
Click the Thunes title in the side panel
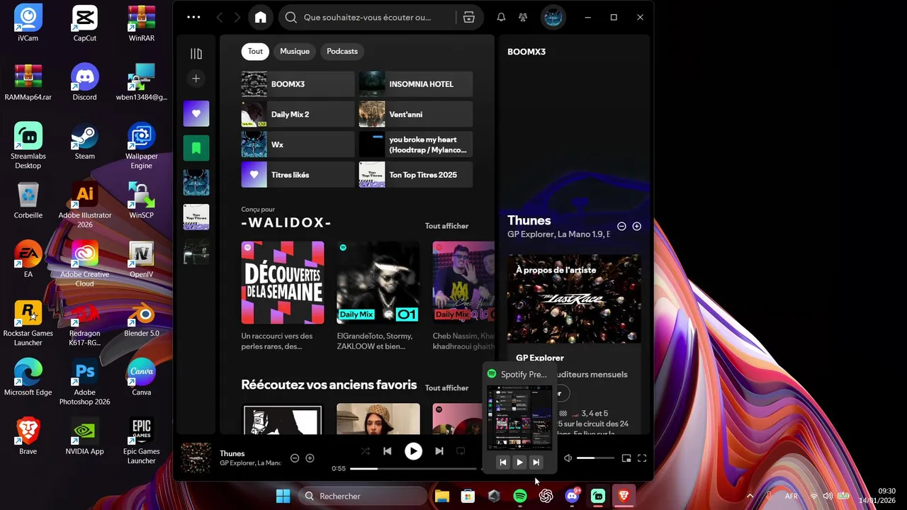click(x=529, y=220)
